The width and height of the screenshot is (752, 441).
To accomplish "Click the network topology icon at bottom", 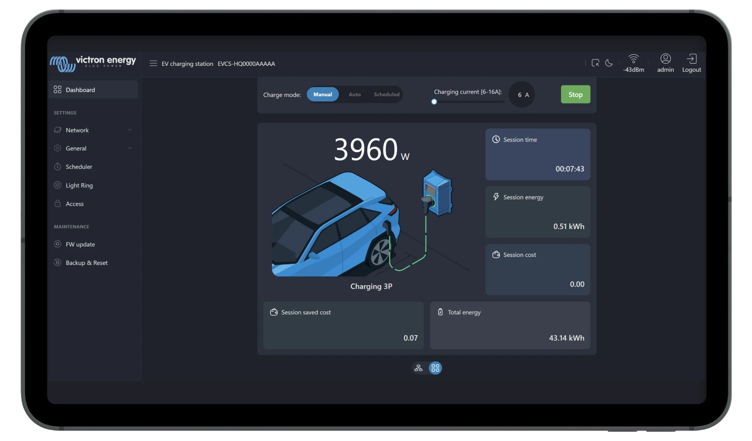I will click(x=418, y=367).
